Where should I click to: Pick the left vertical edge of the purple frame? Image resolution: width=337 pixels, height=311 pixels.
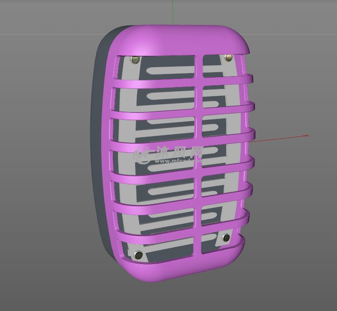[x=113, y=150]
